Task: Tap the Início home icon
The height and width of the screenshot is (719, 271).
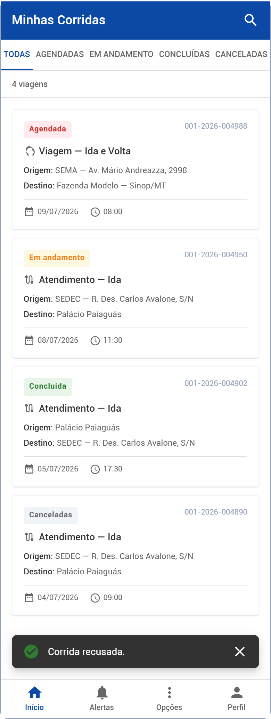Action: pyautogui.click(x=34, y=692)
